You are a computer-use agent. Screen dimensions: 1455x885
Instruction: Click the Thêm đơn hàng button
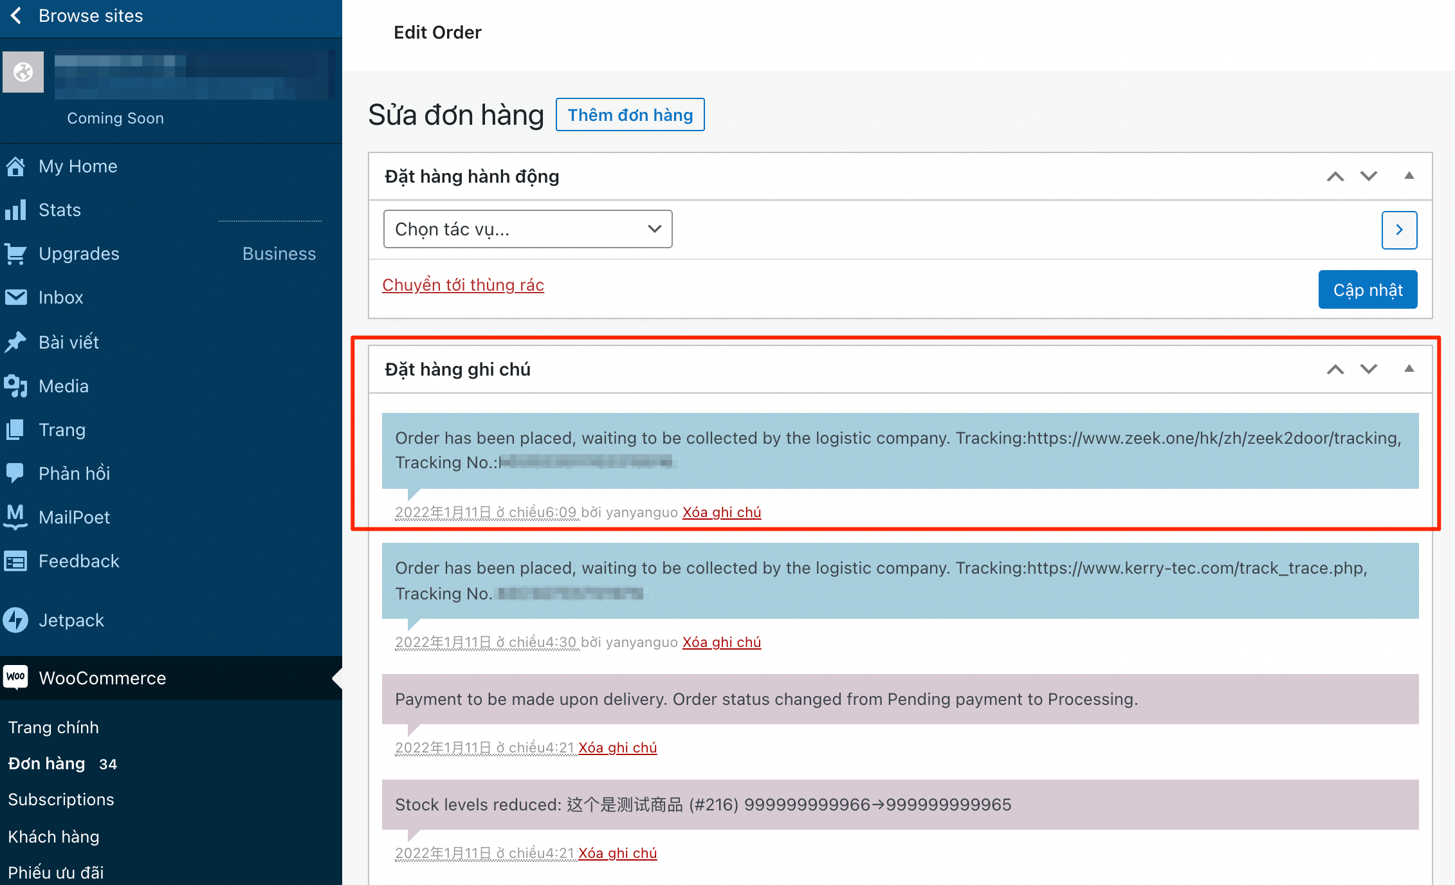coord(630,114)
